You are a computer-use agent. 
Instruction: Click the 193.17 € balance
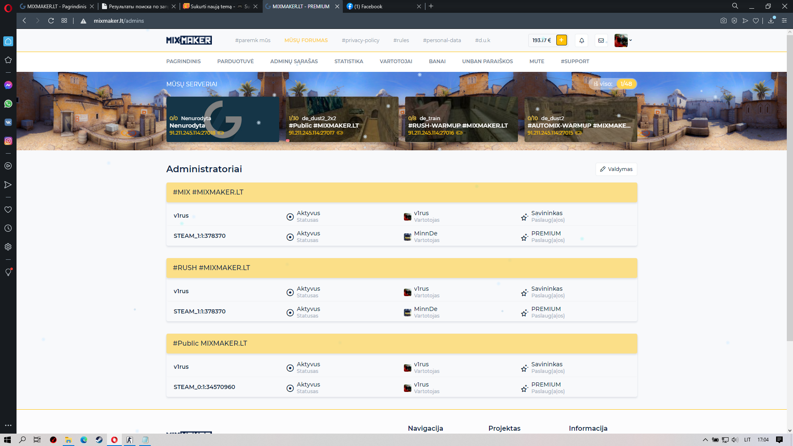coord(541,40)
